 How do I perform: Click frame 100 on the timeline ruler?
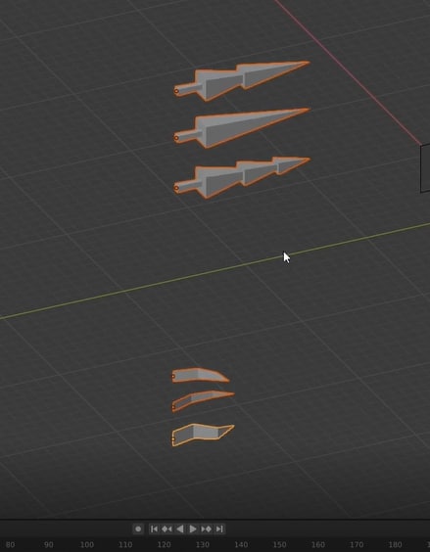(87, 544)
